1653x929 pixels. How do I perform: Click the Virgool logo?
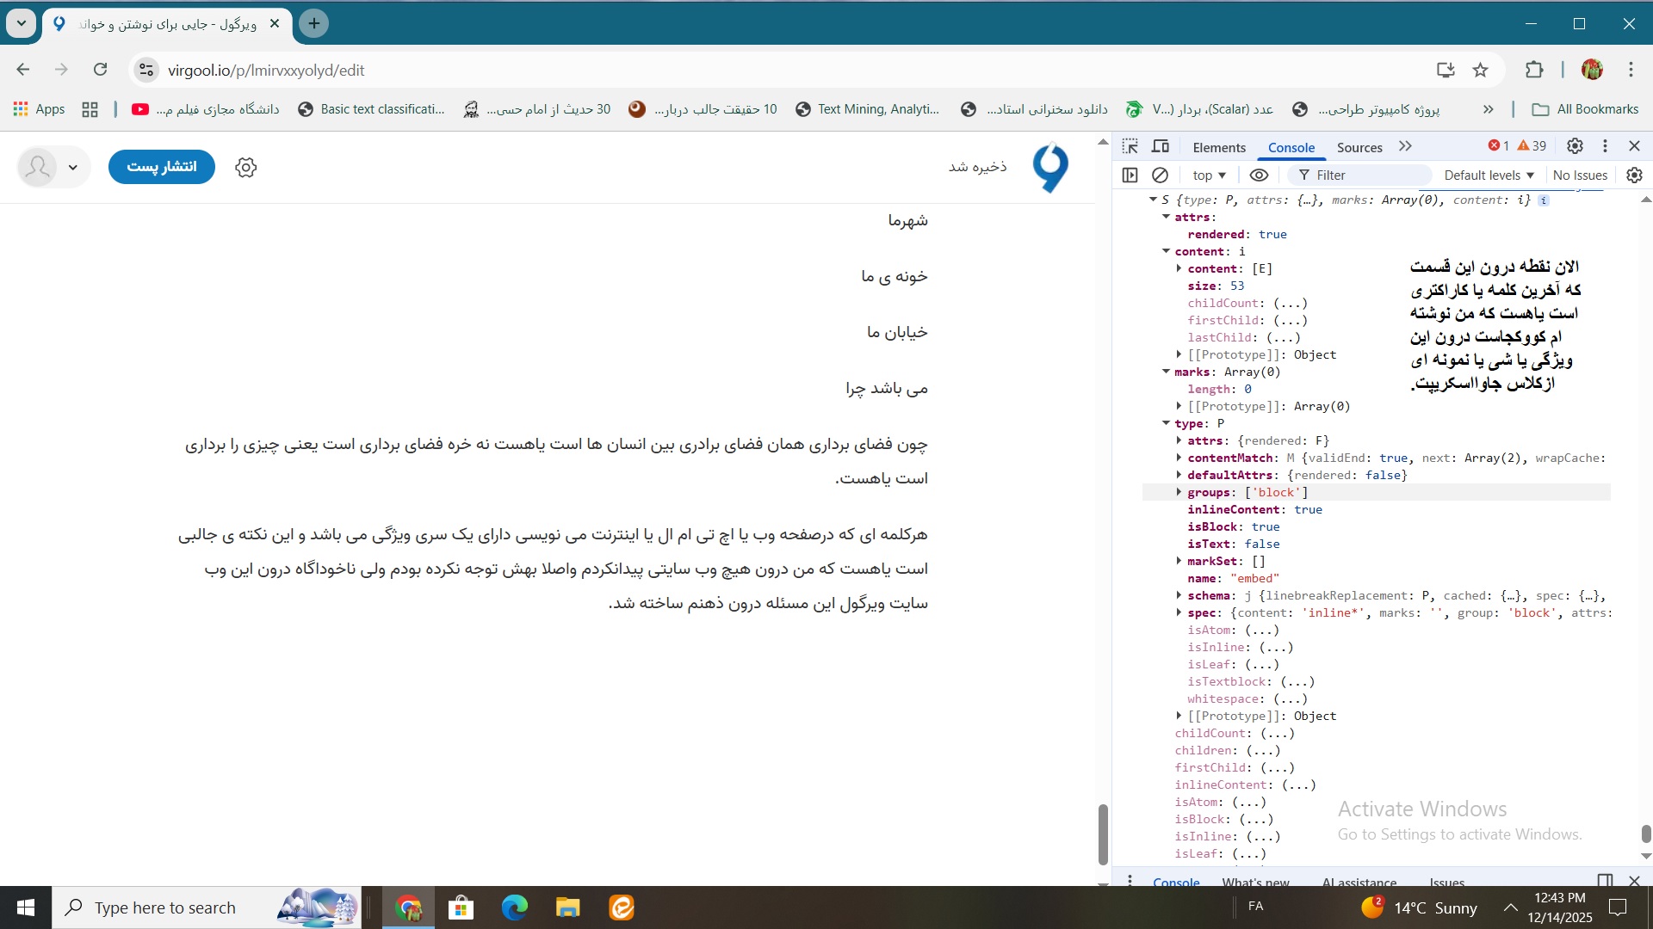(x=1050, y=167)
